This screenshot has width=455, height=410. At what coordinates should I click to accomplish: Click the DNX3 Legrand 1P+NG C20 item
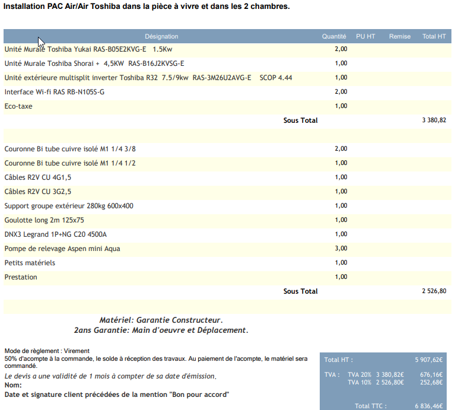tap(56, 234)
